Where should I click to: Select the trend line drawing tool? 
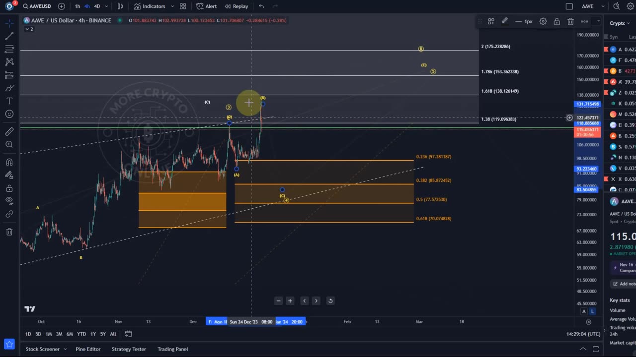pyautogui.click(x=9, y=36)
